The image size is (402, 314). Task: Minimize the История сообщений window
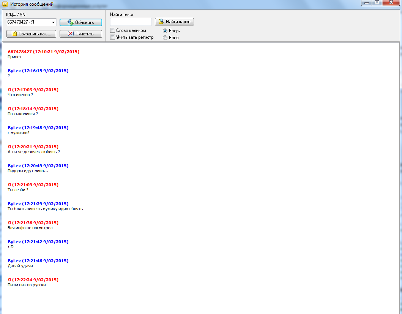pyautogui.click(x=366, y=3)
